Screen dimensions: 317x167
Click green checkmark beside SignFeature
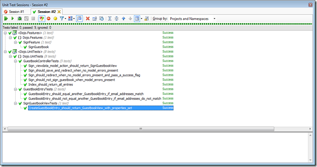pos(20,42)
